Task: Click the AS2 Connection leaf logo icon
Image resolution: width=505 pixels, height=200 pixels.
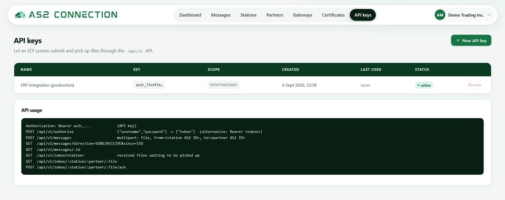Action: click(20, 15)
